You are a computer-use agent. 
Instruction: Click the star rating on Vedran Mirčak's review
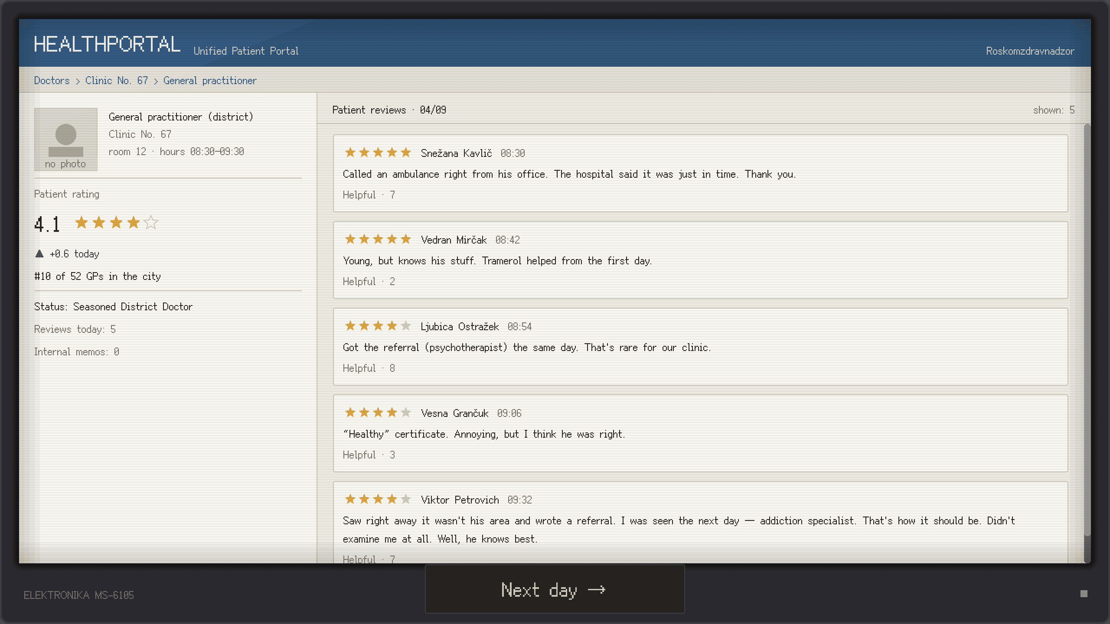(x=378, y=239)
